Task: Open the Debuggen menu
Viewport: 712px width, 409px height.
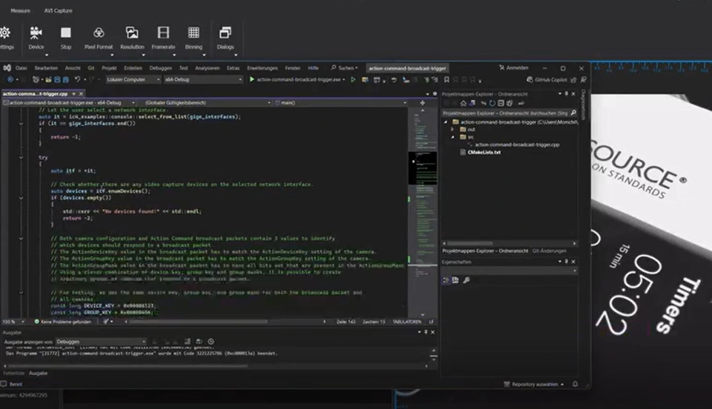Action: (160, 68)
